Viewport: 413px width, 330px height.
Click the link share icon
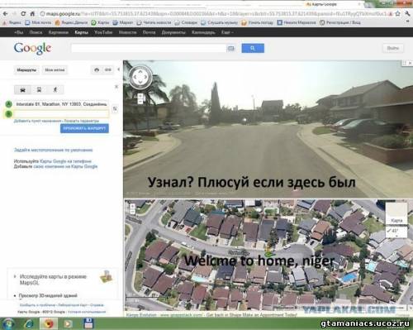108,70
